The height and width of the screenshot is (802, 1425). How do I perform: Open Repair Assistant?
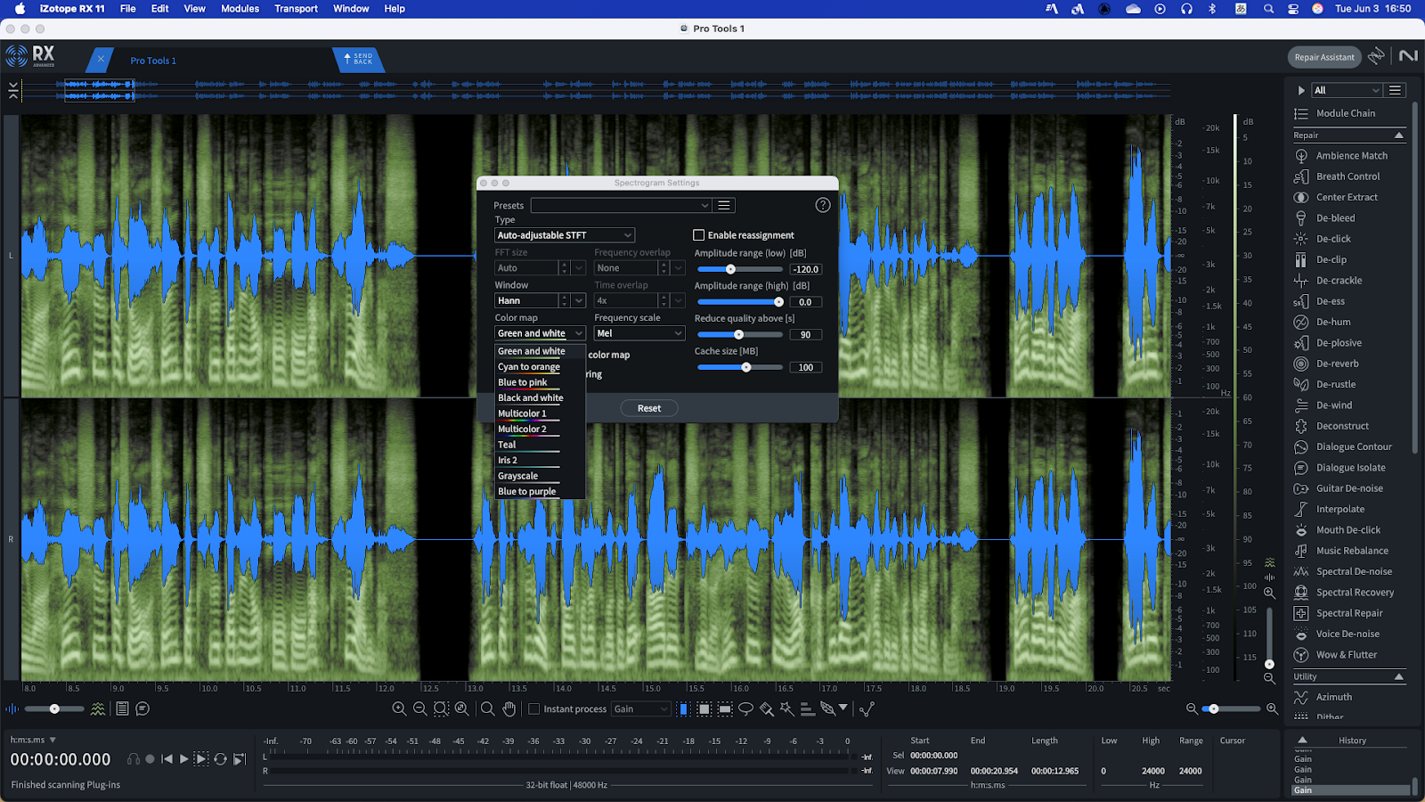[x=1323, y=57]
